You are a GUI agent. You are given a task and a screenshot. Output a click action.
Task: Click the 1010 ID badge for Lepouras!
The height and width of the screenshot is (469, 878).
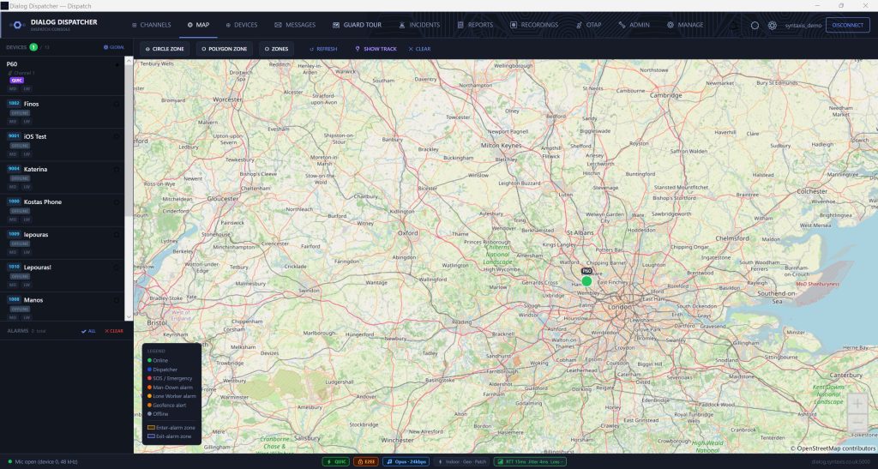(14, 267)
